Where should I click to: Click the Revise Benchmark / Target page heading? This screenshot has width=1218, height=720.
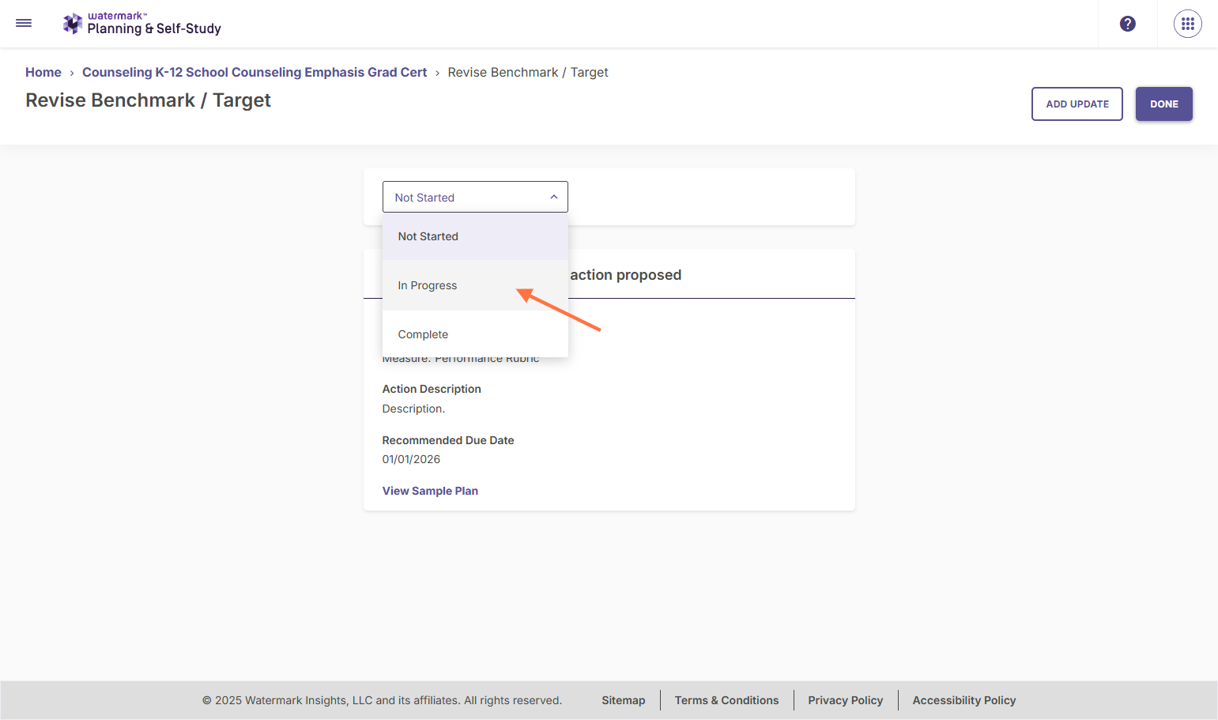click(148, 100)
